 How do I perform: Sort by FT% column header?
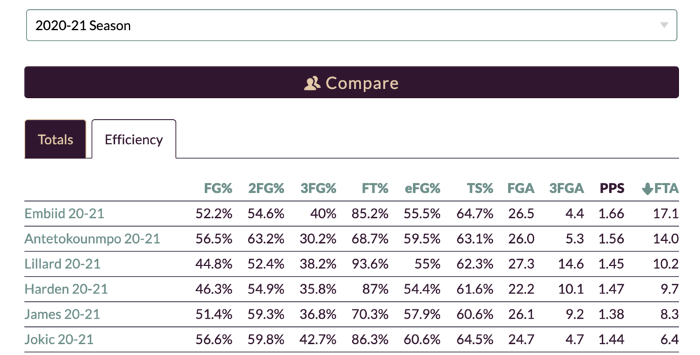[x=374, y=188]
